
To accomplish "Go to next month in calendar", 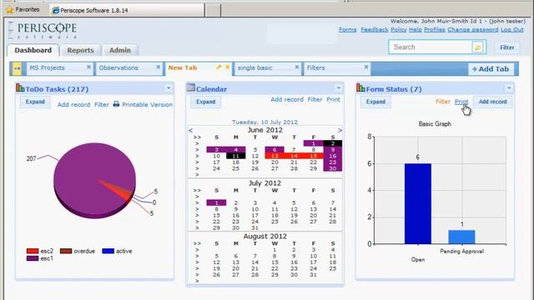I will (340, 131).
